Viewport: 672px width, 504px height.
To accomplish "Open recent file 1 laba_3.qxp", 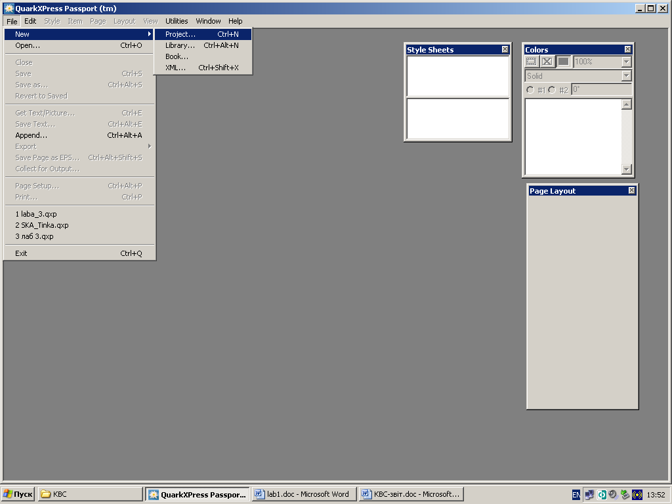I will click(x=79, y=214).
